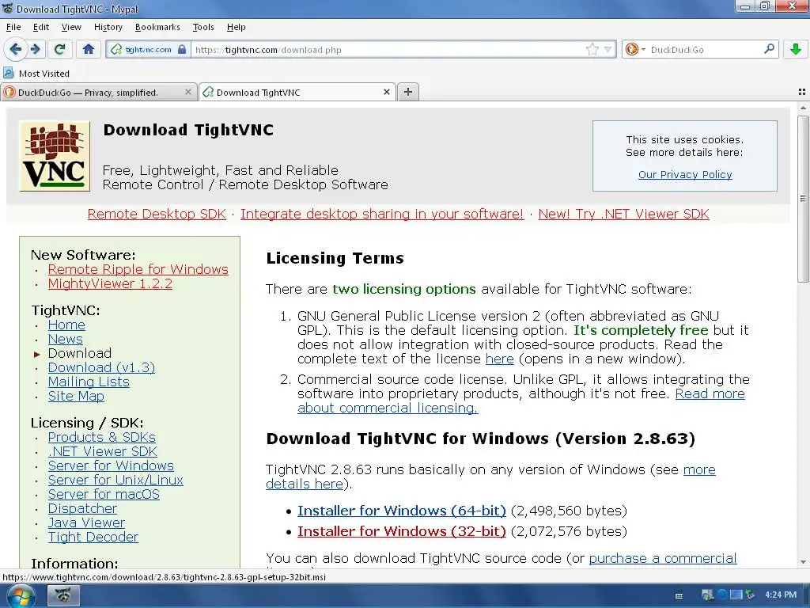The image size is (810, 608).
Task: Download Installer for Windows (64-bit)
Action: pyautogui.click(x=401, y=511)
